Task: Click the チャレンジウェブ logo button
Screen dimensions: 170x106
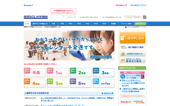Action: 126,102
